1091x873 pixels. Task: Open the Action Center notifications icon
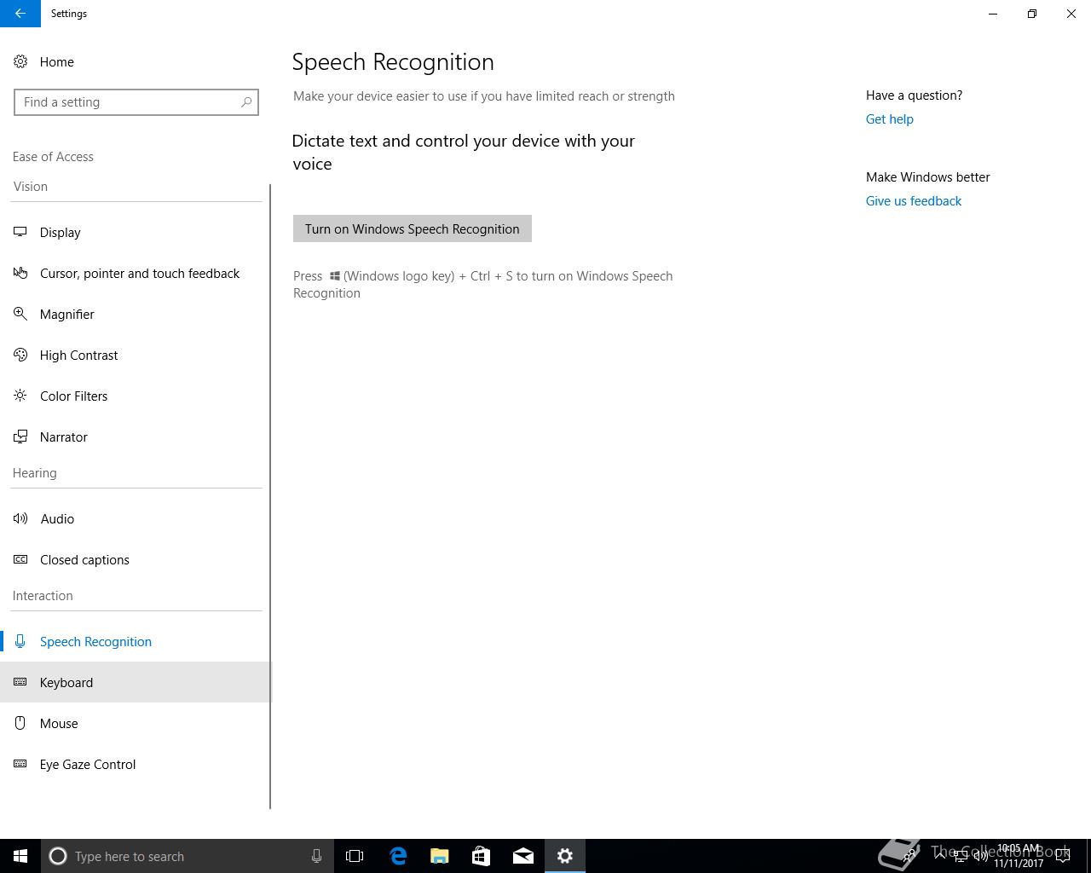click(1063, 856)
